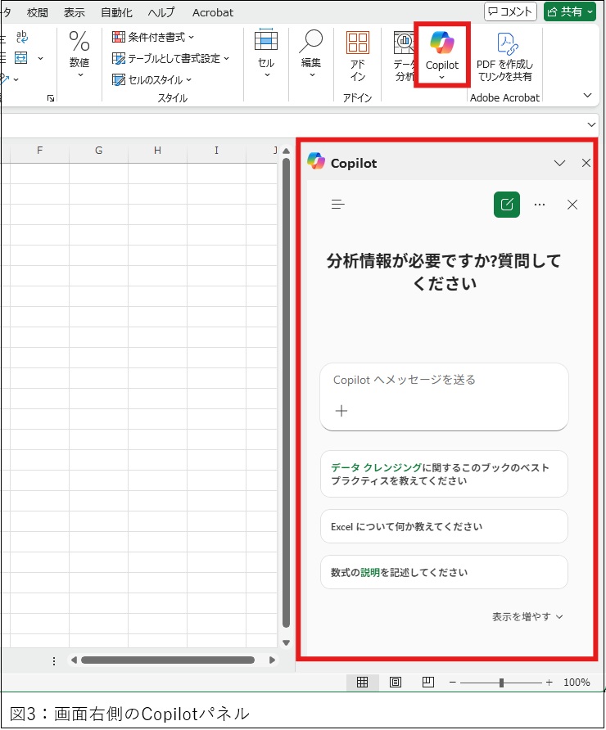Screen dimensions: 606x730
Task: Switch to Page Layout view
Action: click(395, 683)
